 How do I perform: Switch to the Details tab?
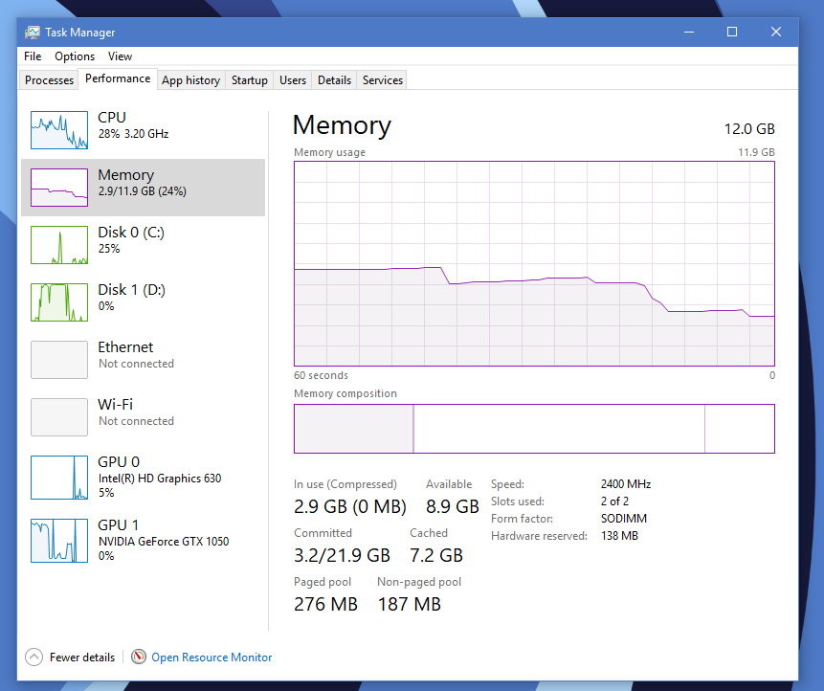pos(334,80)
